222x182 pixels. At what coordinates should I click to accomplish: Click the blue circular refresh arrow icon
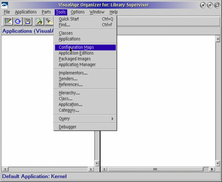point(18,21)
